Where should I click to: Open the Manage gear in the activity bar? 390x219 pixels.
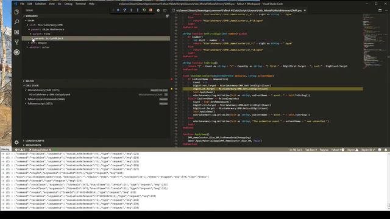click(16, 142)
